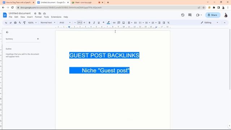231x130 pixels.
Task: Open the zoom level dropdown
Action: [32, 23]
